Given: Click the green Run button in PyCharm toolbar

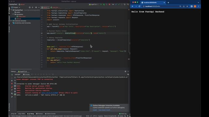Looking at the screenshot, I should pos(101,4).
